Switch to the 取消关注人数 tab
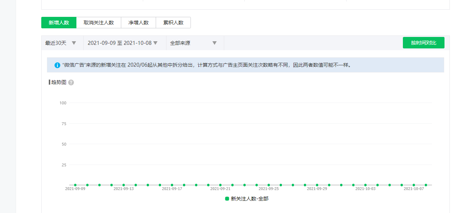 pyautogui.click(x=99, y=23)
